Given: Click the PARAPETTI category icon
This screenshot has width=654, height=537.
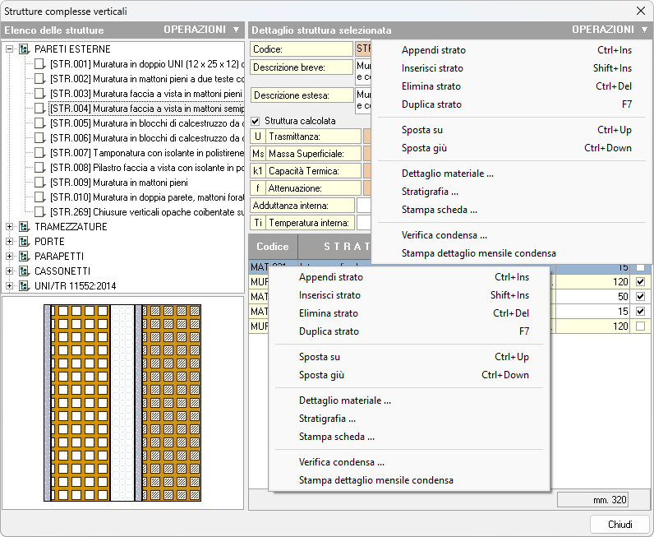Looking at the screenshot, I should [24, 257].
